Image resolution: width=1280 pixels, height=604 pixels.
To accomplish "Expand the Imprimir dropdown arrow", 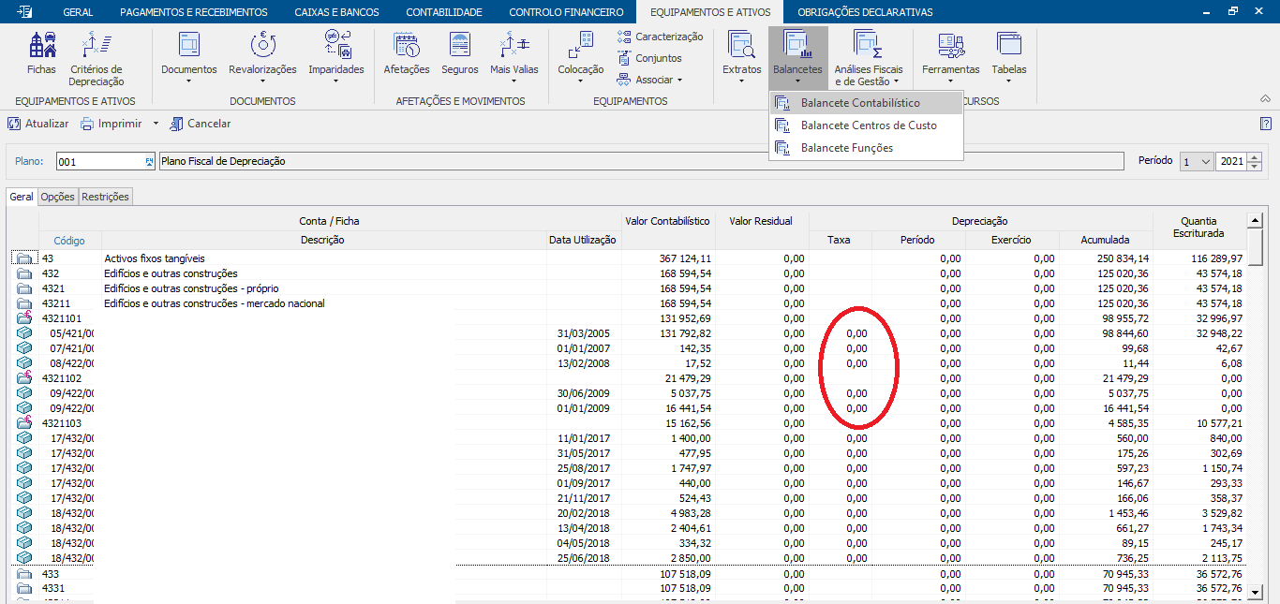I will [156, 124].
